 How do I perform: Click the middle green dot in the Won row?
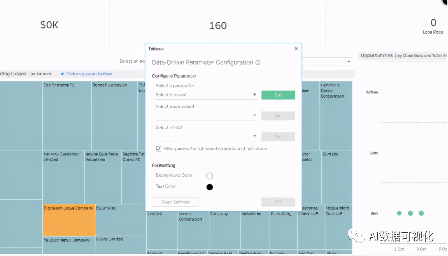pos(410,213)
